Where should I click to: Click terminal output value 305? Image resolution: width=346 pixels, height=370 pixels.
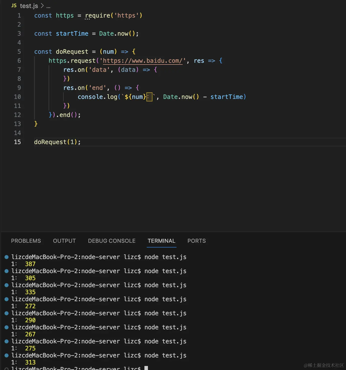point(30,278)
